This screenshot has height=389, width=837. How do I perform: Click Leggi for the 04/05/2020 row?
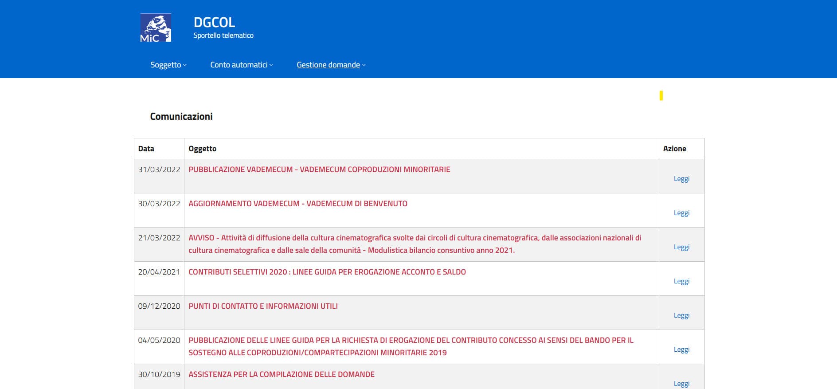coord(681,350)
